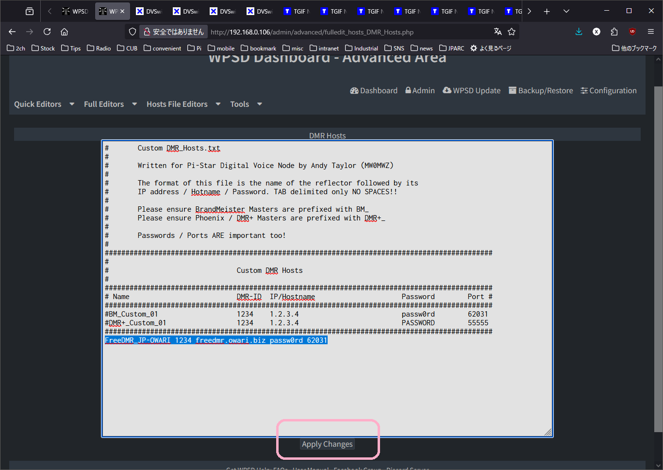The width and height of the screenshot is (663, 470).
Task: Click the textarea resize handle corner
Action: [548, 432]
